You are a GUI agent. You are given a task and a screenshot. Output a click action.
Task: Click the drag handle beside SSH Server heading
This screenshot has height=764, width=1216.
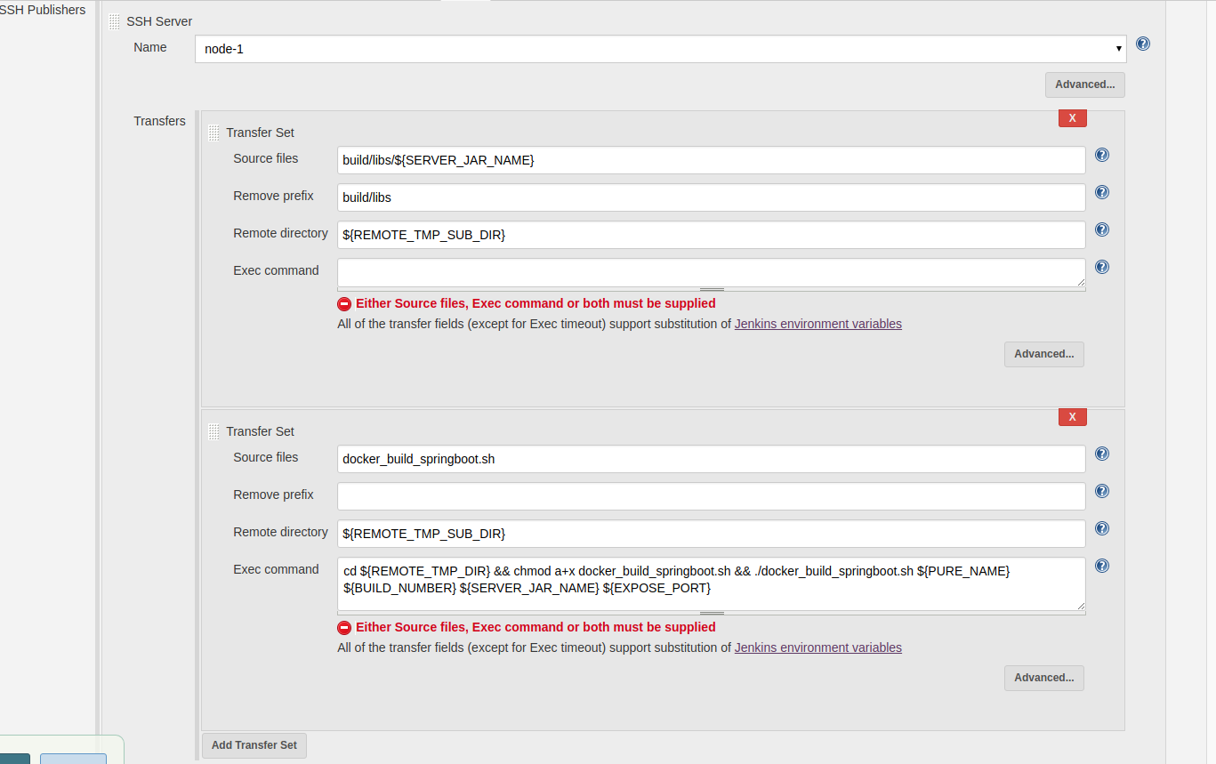point(114,22)
